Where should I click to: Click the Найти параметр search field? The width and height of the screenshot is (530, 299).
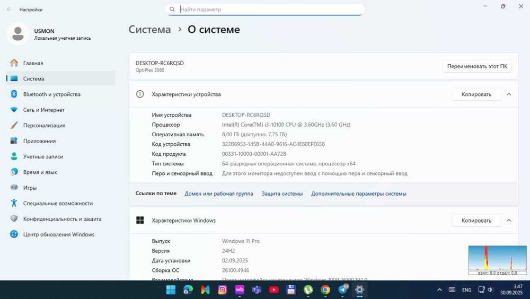coord(265,10)
